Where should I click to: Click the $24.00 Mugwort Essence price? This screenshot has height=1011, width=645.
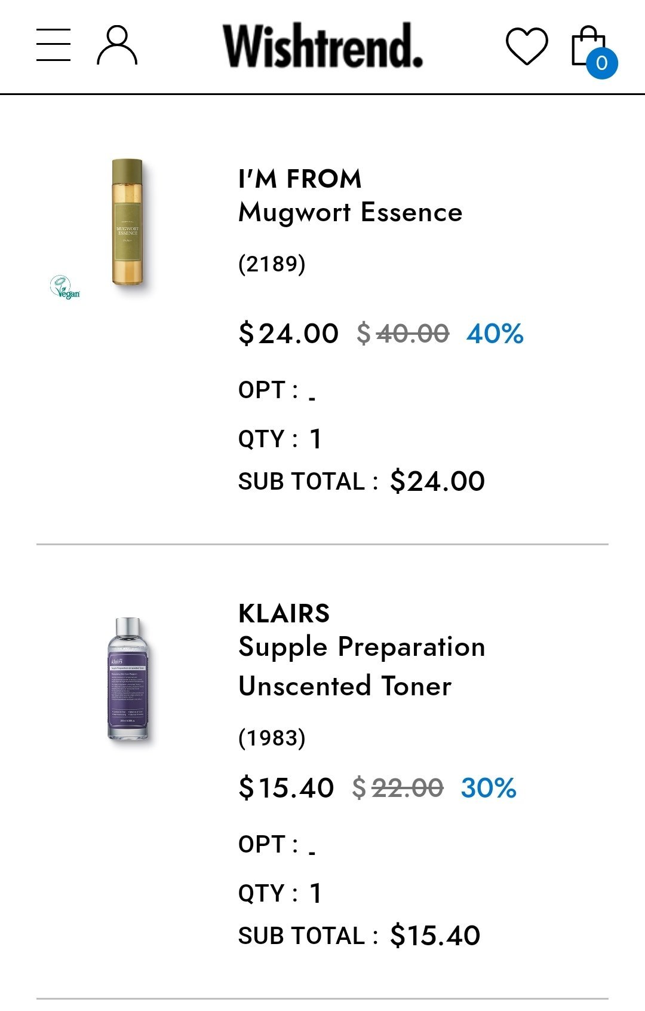pos(288,333)
